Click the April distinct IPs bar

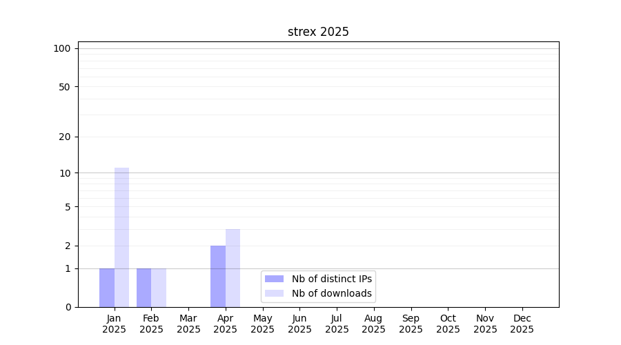(x=218, y=276)
